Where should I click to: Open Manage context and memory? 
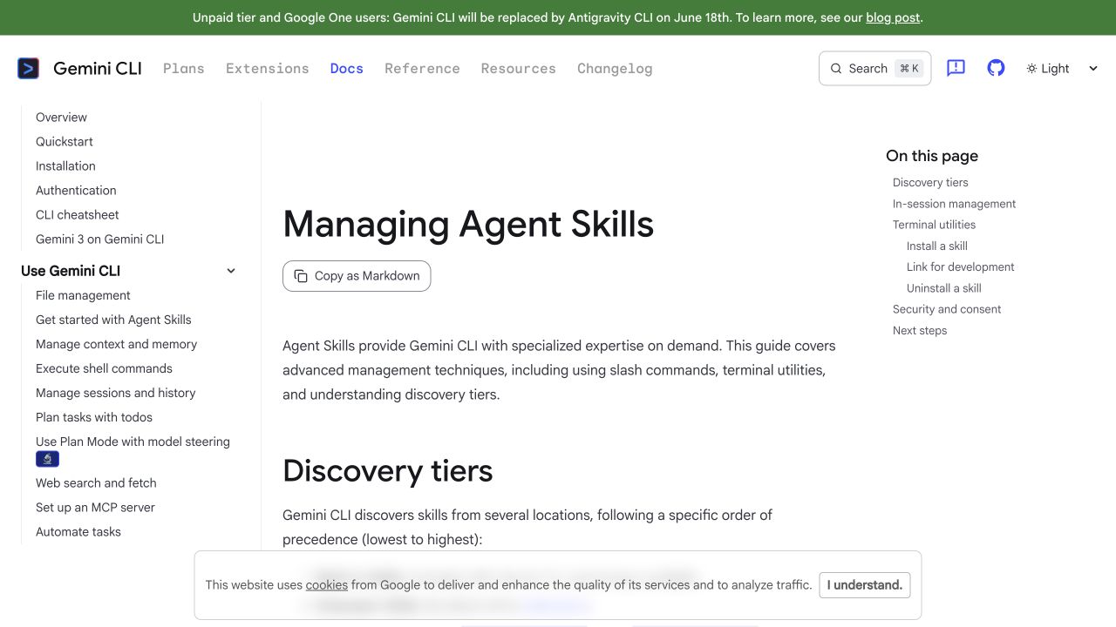click(x=116, y=345)
